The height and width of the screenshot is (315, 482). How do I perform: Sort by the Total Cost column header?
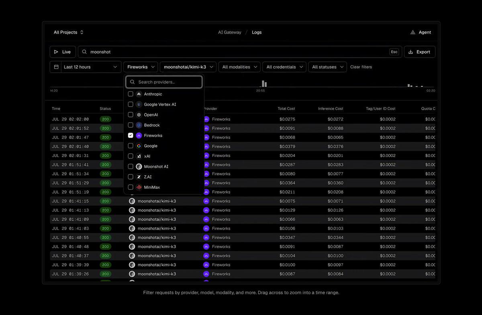point(286,109)
